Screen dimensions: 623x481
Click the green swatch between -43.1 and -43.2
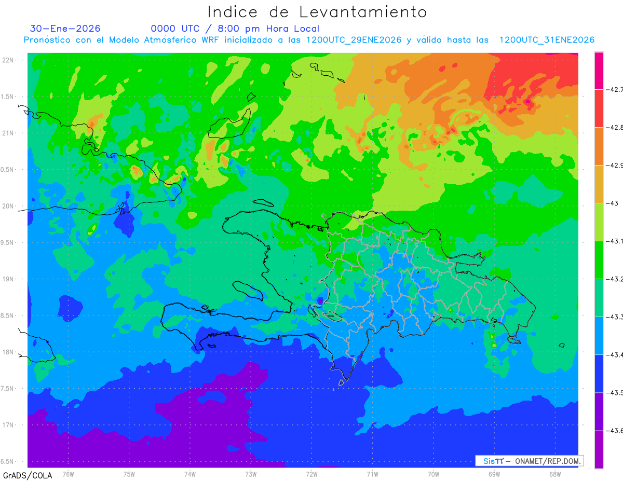tap(599, 260)
